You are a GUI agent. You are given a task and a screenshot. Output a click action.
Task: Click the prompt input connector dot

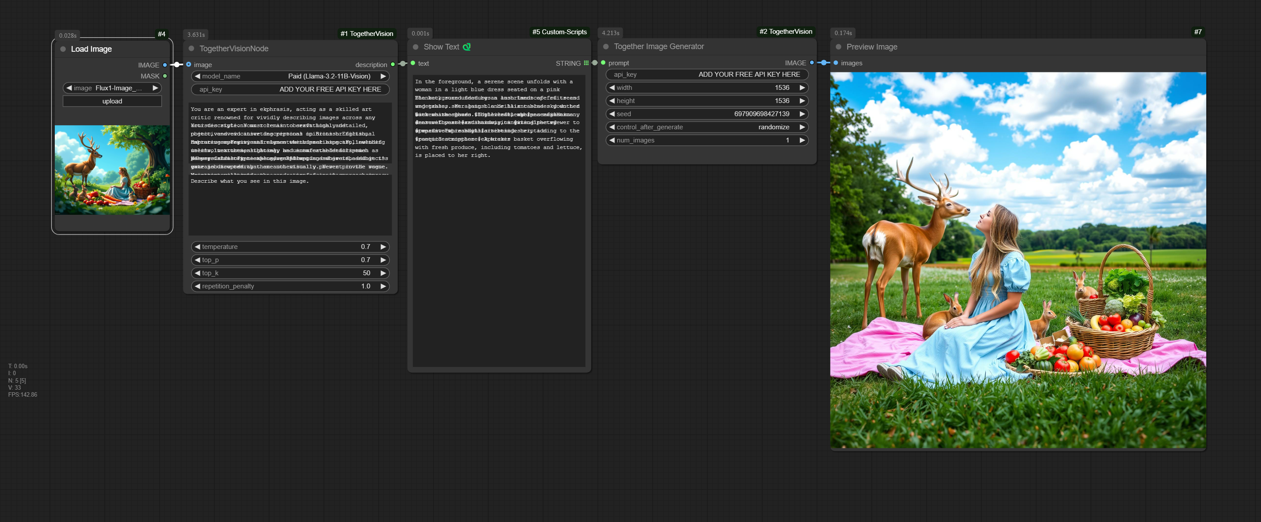pos(603,63)
